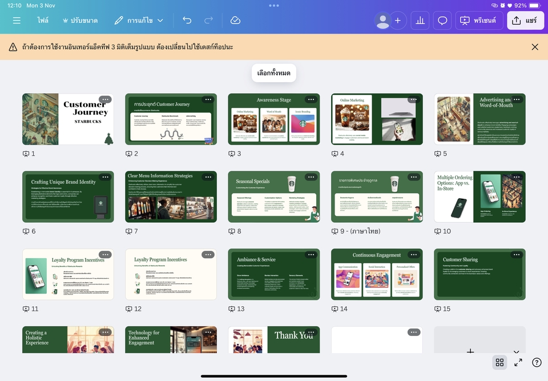Click the เลือกทั้งหมด select all button
Image resolution: width=548 pixels, height=381 pixels.
click(274, 73)
